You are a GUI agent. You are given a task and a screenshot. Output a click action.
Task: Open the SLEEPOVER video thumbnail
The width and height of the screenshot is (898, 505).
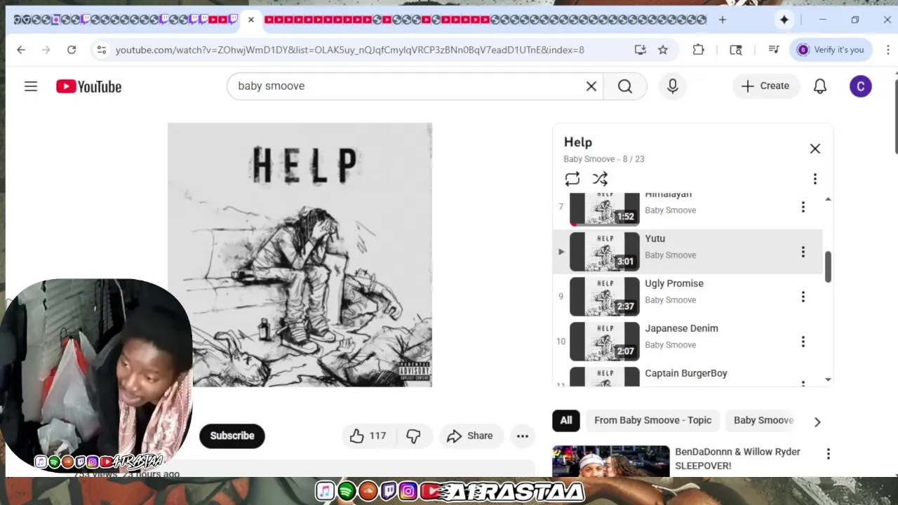tap(611, 461)
